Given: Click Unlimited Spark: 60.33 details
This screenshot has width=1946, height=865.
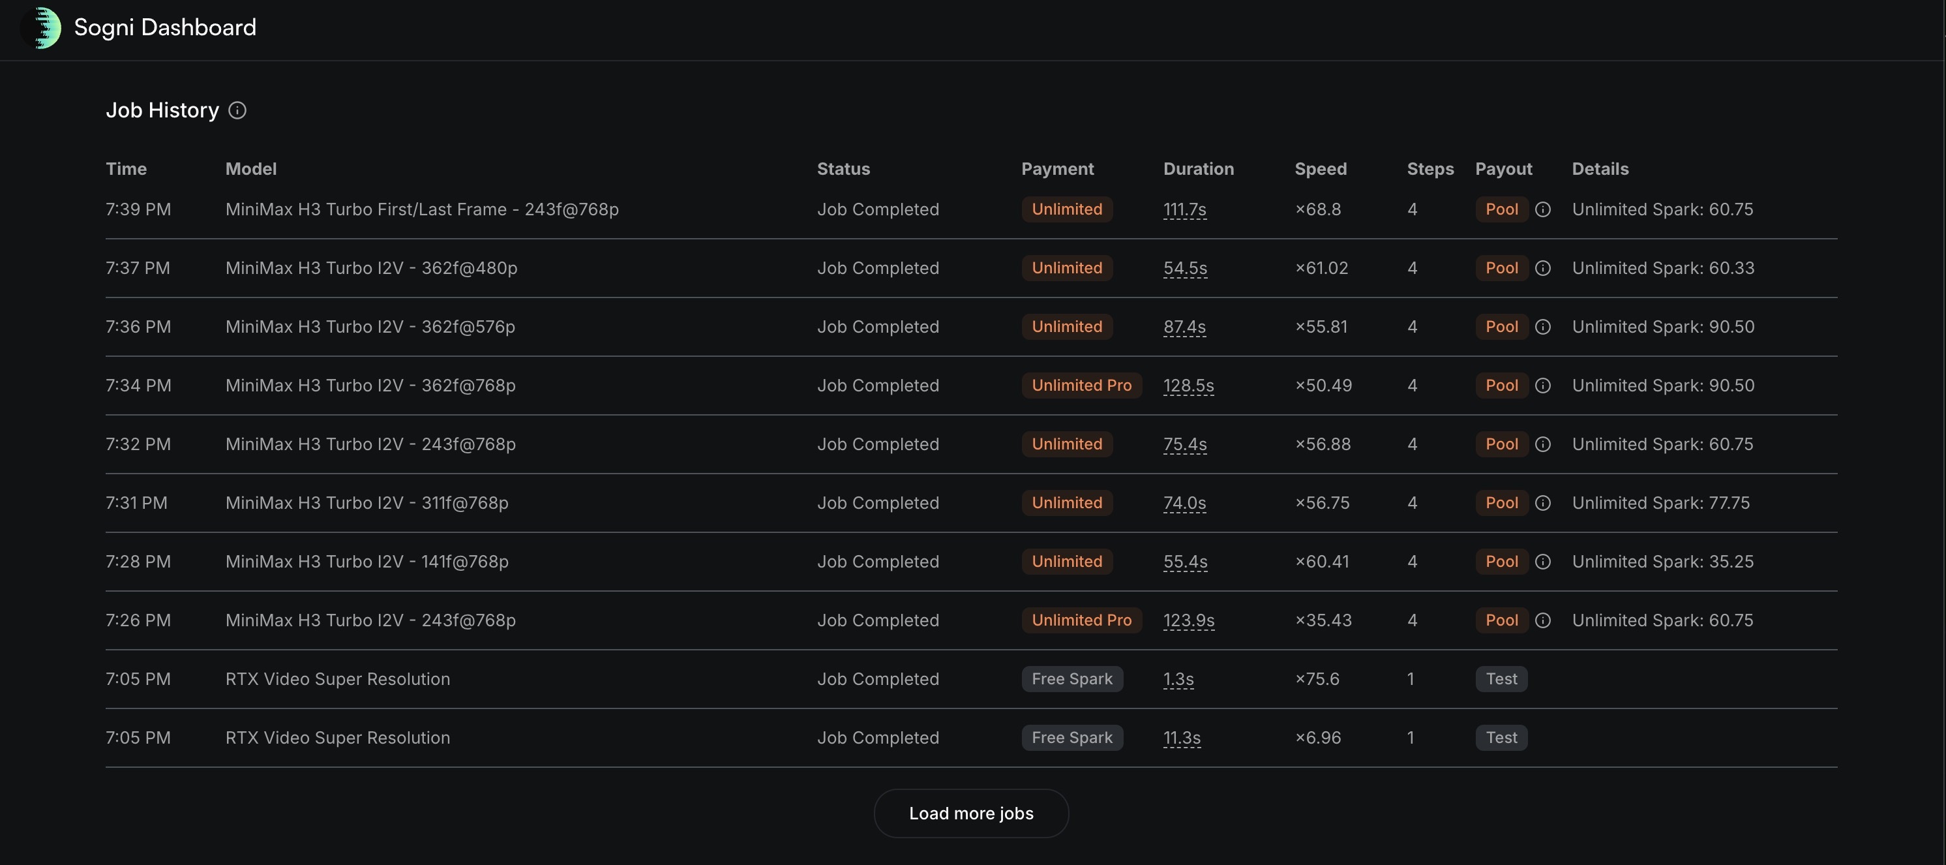Looking at the screenshot, I should pyautogui.click(x=1663, y=268).
